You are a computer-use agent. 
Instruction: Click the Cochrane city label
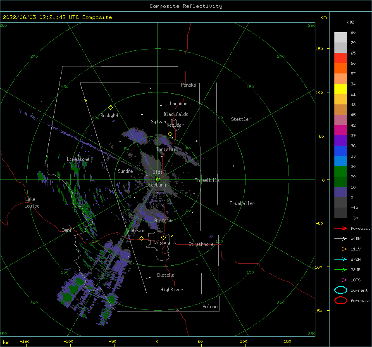point(135,231)
